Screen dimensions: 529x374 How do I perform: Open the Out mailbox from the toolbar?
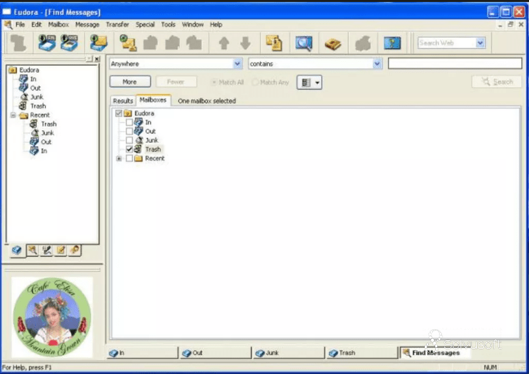click(x=69, y=43)
